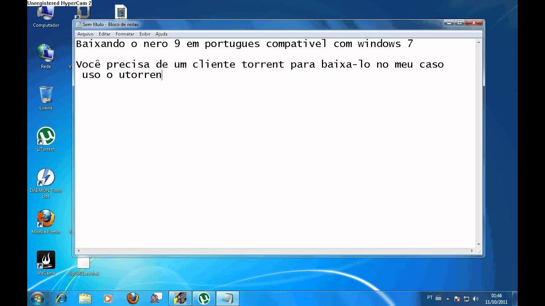Image resolution: width=545 pixels, height=306 pixels.
Task: Launch Internet Explorer from the taskbar
Action: 62,298
